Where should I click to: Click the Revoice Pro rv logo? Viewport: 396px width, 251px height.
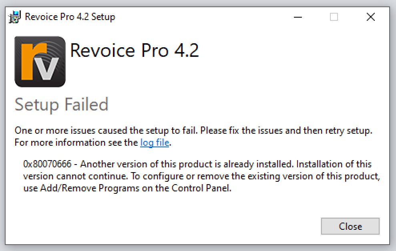click(40, 61)
